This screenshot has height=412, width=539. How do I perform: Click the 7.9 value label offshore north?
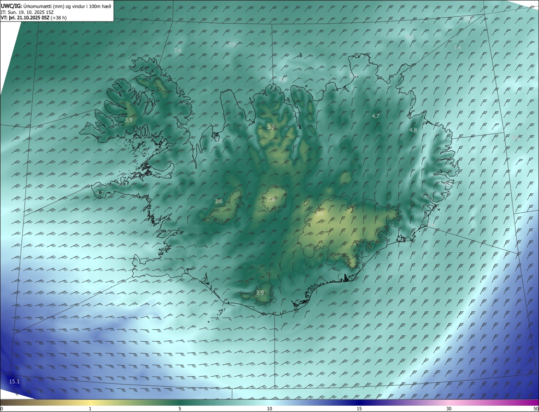pyautogui.click(x=232, y=45)
